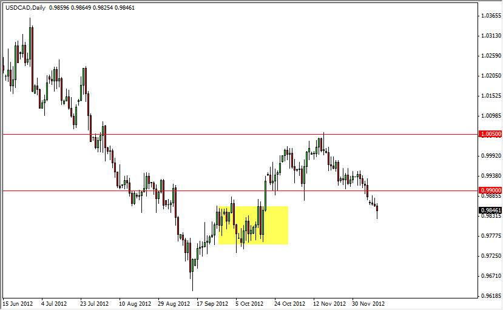Click the 0.96710 price scale value
503x310 pixels.
pyautogui.click(x=491, y=275)
